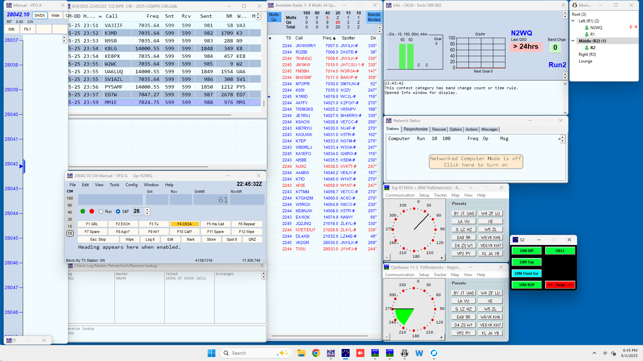Click the Wi-Fi icon in system tray
The image size is (643, 361).
[x=605, y=353]
